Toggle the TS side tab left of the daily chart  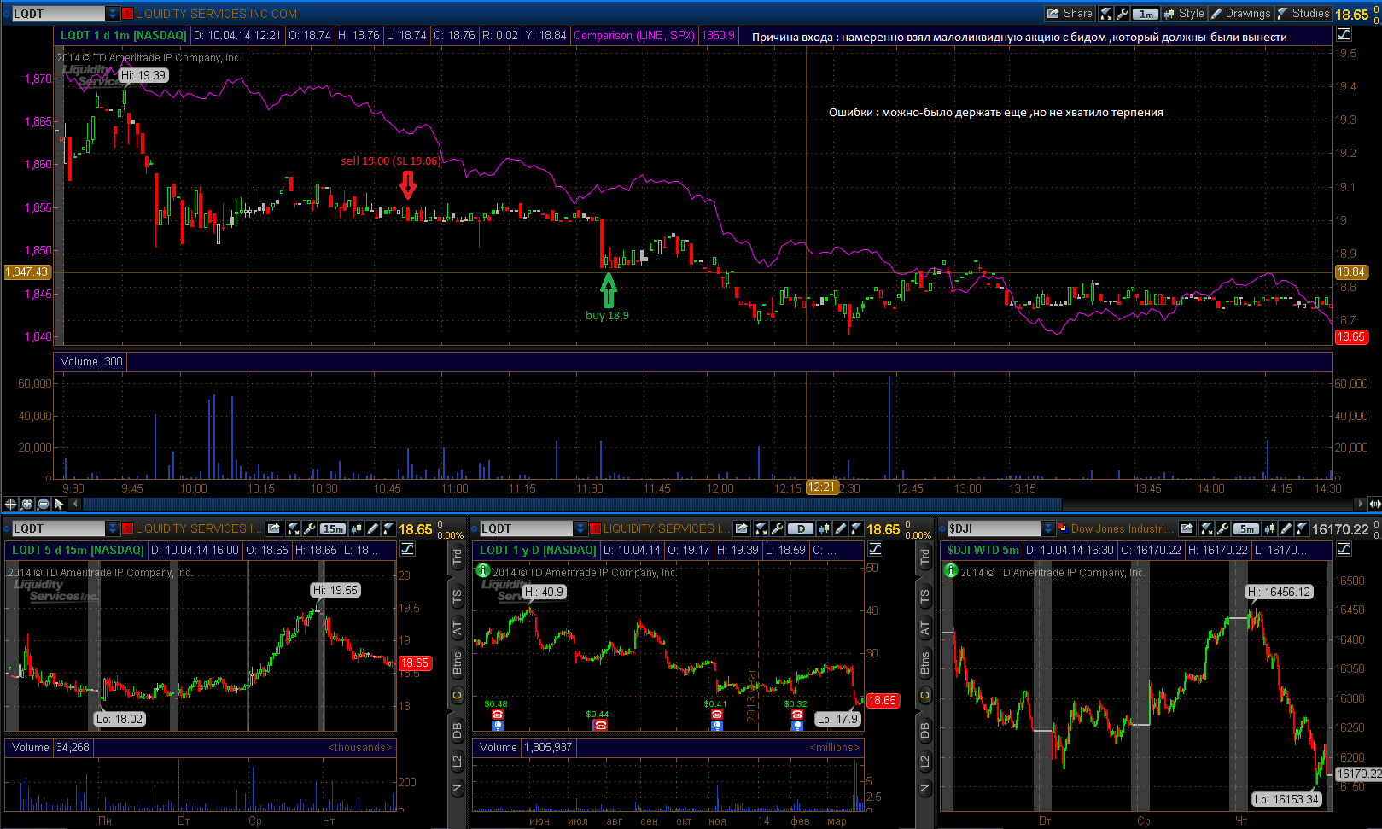(457, 597)
